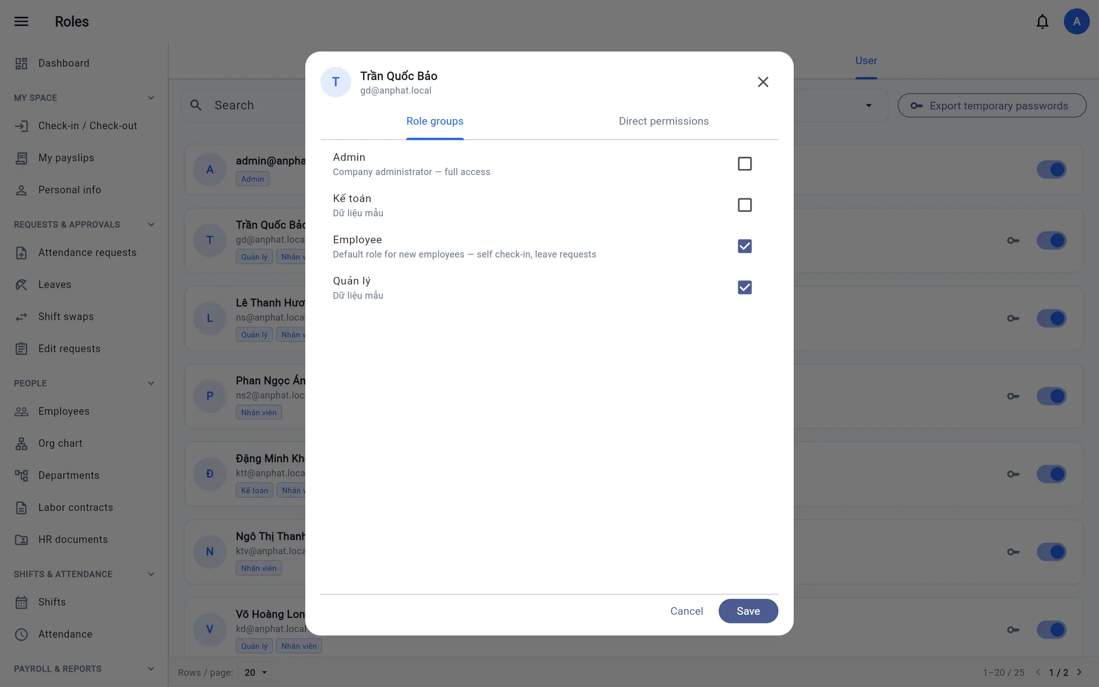Viewport: 1099px width, 687px height.
Task: Check the Kế toán role checkbox
Action: pos(744,205)
